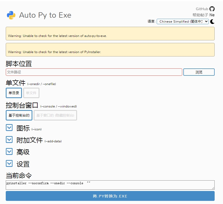223x204 pixels.
Task: Expand the 高级 advanced section chevron
Action: [9, 151]
